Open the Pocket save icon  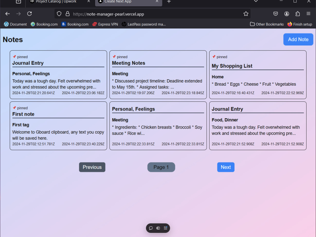point(276,14)
